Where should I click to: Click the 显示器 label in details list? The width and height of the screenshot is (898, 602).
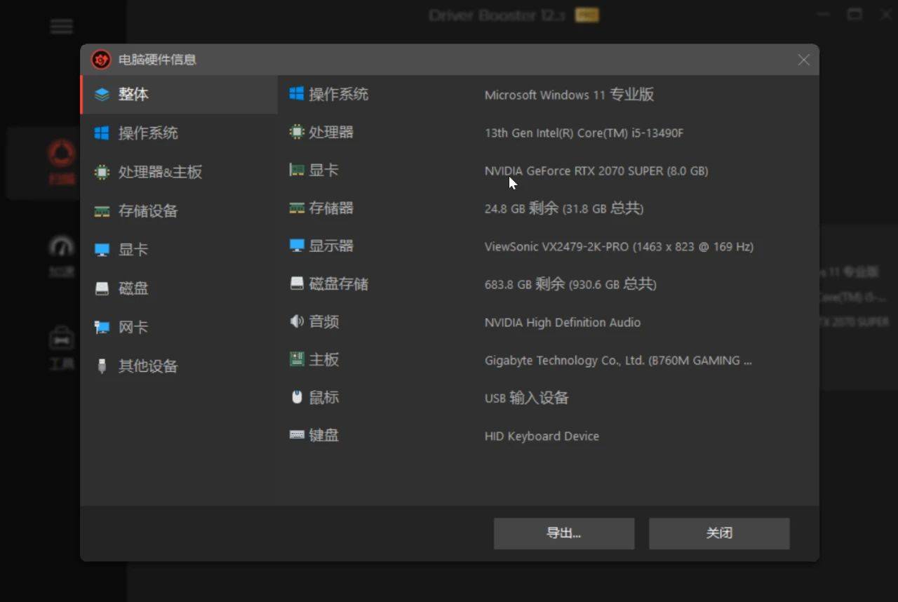tap(331, 246)
